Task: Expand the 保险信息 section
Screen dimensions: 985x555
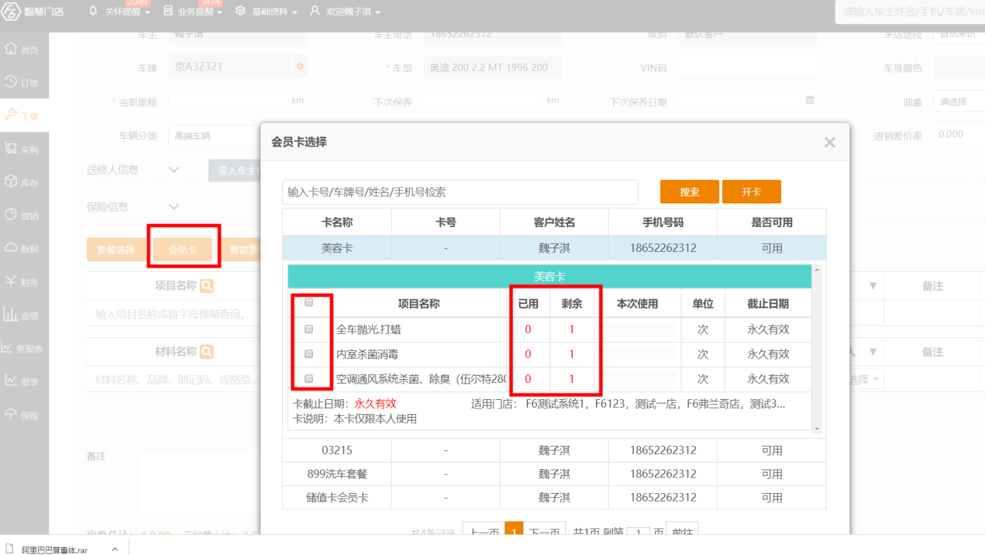Action: [173, 206]
